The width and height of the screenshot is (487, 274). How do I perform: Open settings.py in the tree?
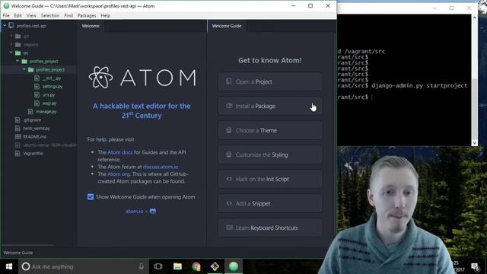click(x=53, y=86)
